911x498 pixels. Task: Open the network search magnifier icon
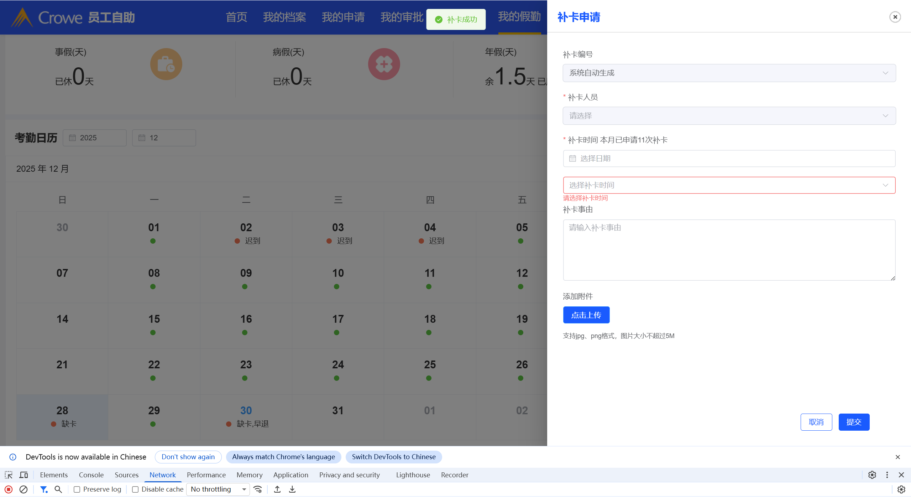(58, 489)
